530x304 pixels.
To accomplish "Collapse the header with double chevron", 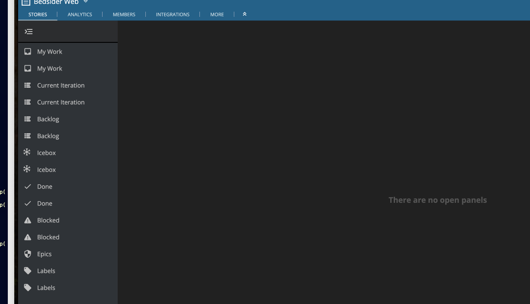I will click(244, 14).
